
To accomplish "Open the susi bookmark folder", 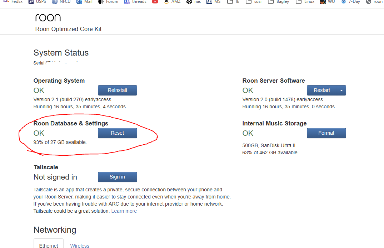I will pyautogui.click(x=254, y=2).
